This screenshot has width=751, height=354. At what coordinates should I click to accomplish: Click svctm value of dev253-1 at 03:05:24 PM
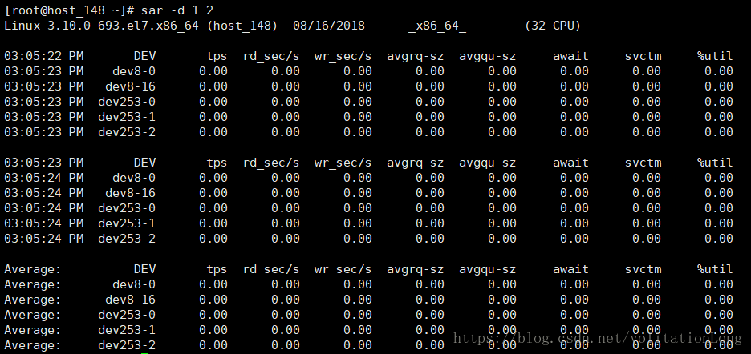tap(647, 223)
